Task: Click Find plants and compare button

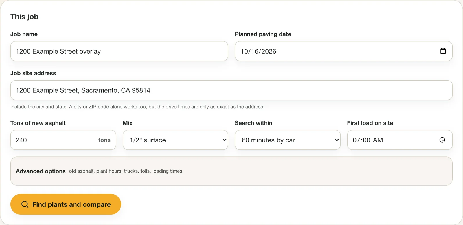Action: pos(66,204)
